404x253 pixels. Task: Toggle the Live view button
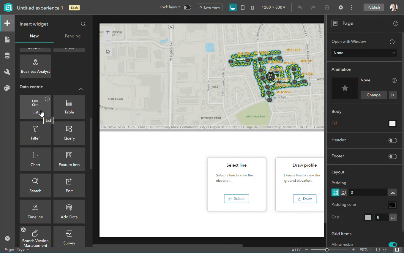210,7
